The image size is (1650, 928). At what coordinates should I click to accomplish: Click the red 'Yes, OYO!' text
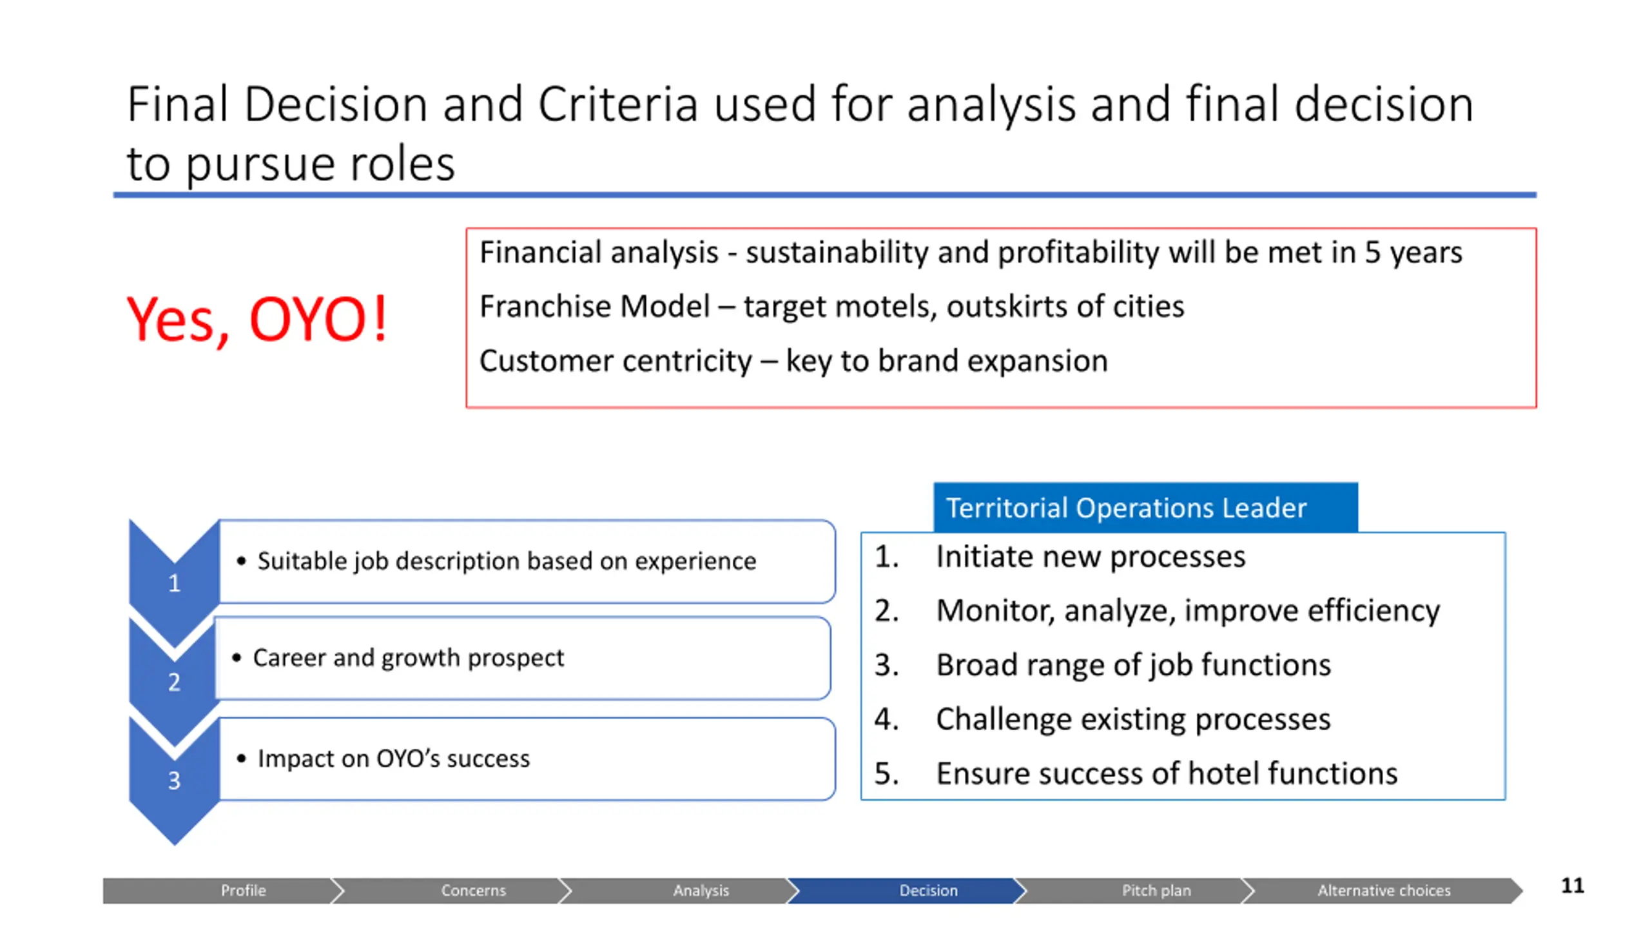pos(257,320)
